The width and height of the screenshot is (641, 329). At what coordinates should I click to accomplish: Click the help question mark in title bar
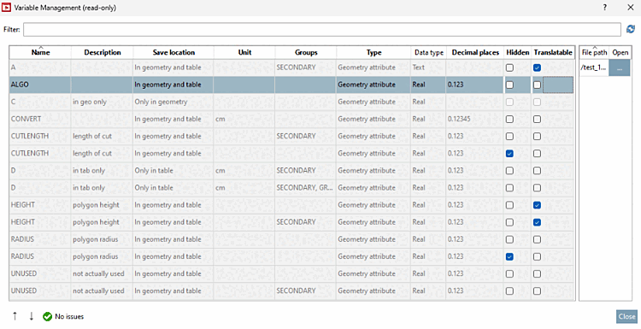pos(604,8)
